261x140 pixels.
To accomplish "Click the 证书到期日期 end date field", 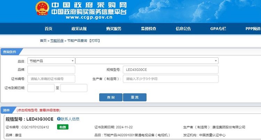I will coord(74,88).
